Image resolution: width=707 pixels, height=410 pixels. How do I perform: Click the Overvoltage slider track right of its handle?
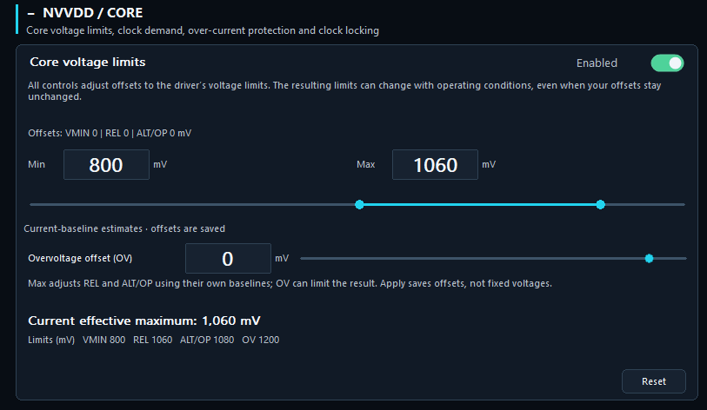tap(670, 259)
